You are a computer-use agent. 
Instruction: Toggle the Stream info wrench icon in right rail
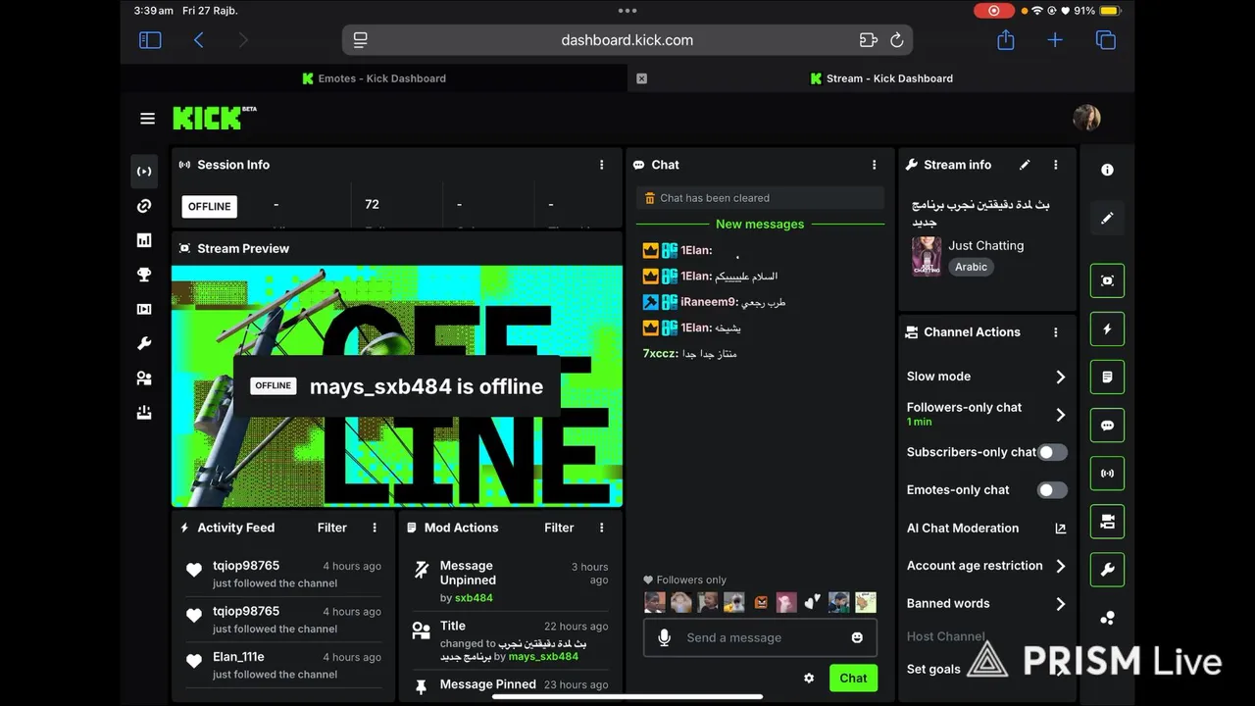[1107, 570]
